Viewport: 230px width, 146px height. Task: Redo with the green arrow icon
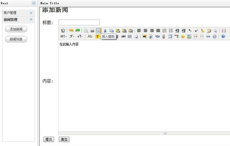(77, 31)
